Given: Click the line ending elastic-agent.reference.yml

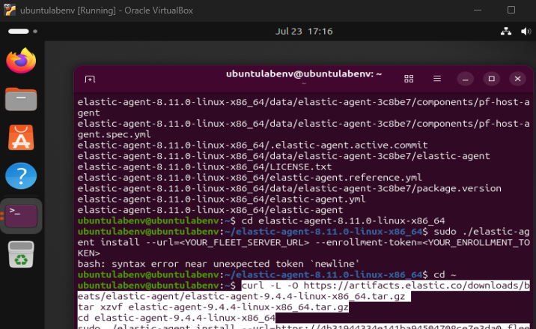Looking at the screenshot, I should (249, 178).
